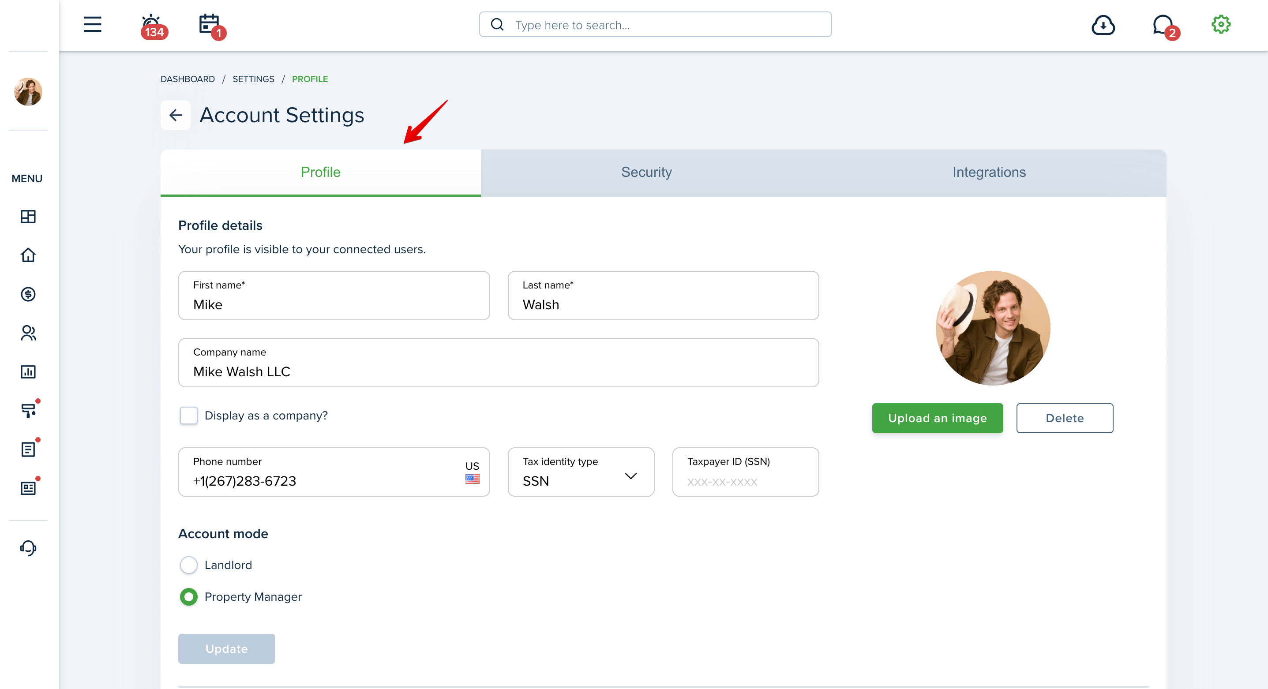Open the green settings gear icon
Image resolution: width=1268 pixels, height=689 pixels.
click(1221, 25)
